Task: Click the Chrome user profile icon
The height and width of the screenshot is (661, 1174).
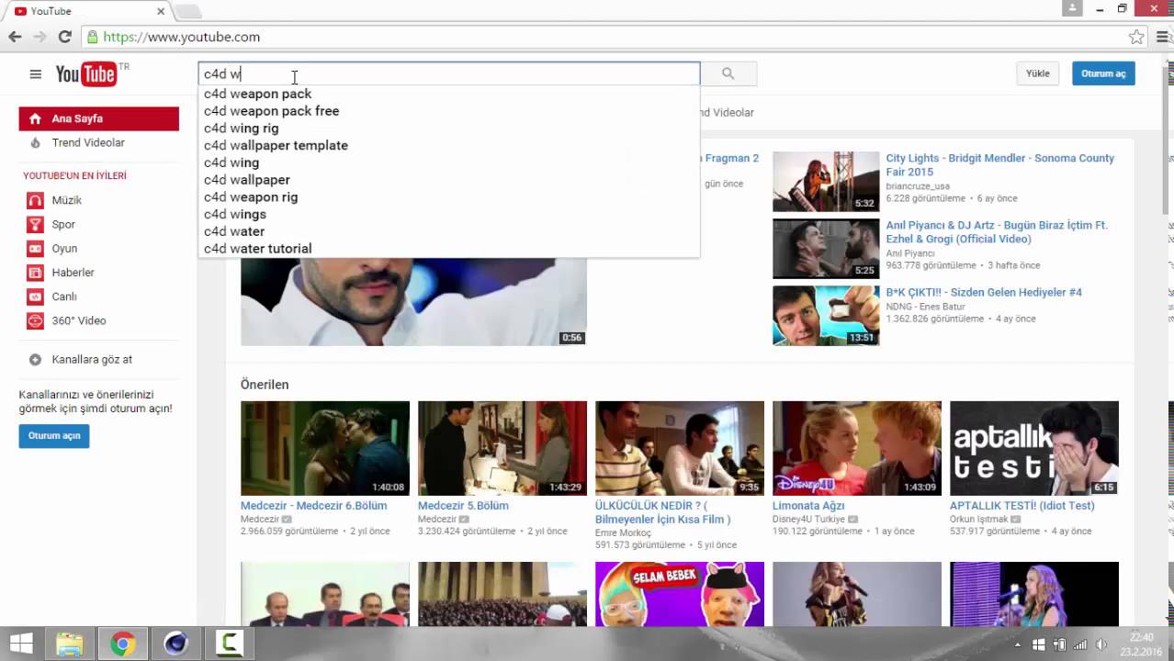Action: 1072,8
